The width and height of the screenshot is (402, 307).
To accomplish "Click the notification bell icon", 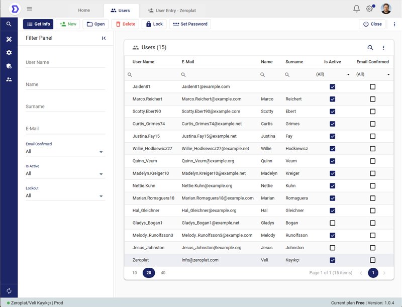I will coord(357,9).
